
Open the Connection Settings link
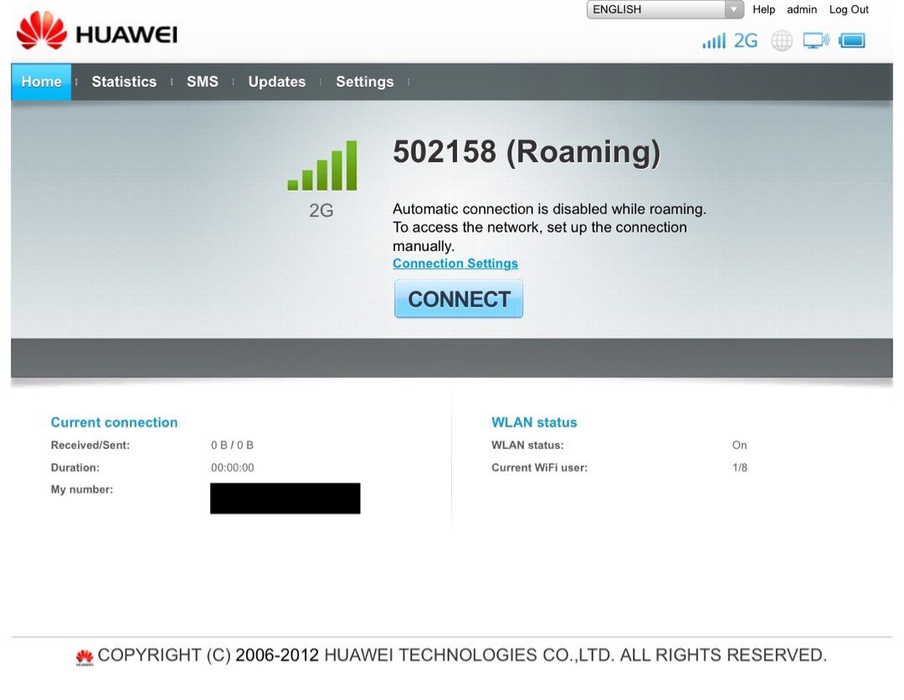coord(455,263)
